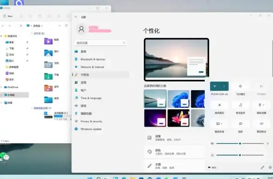Screen dimensions: 273x179
Task: Select the lake landscape theme thumbnail
Action: [x=155, y=99]
